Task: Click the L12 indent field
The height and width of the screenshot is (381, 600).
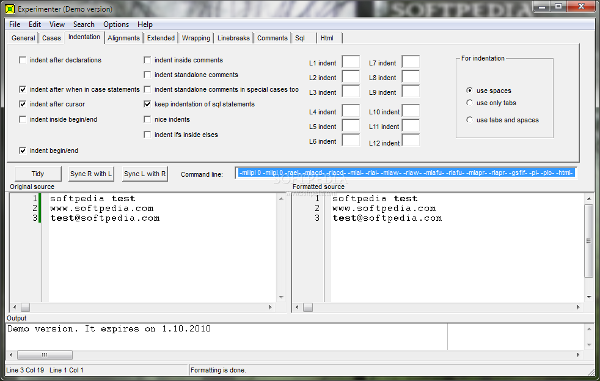Action: pyautogui.click(x=411, y=140)
